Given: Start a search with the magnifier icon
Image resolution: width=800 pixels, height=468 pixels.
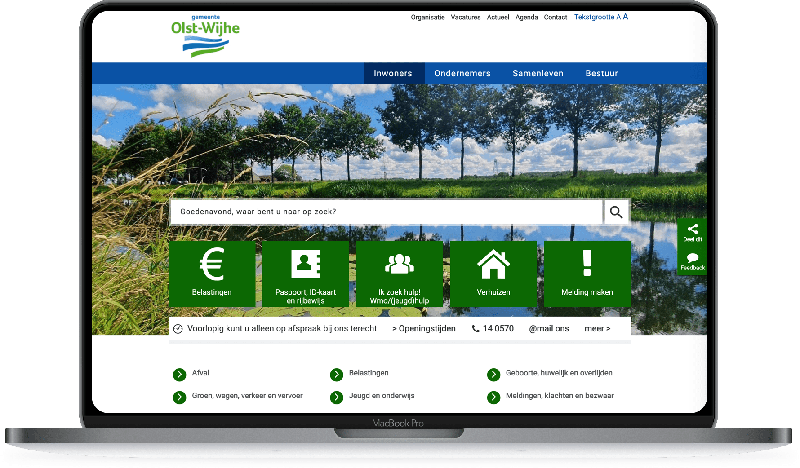Looking at the screenshot, I should tap(616, 212).
